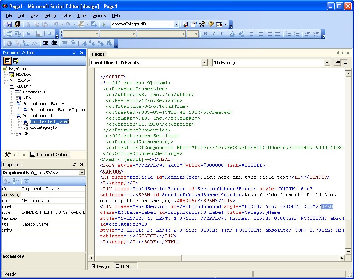Select cboCategoryID in the Document Outline

[43, 127]
